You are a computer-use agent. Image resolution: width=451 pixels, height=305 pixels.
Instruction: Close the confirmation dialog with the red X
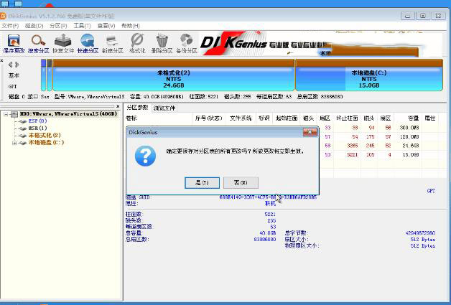310,132
